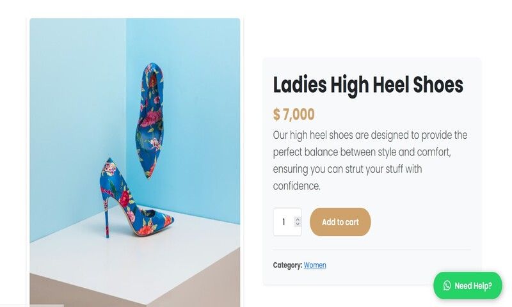Click the WhatsApp icon in the help button

click(447, 286)
